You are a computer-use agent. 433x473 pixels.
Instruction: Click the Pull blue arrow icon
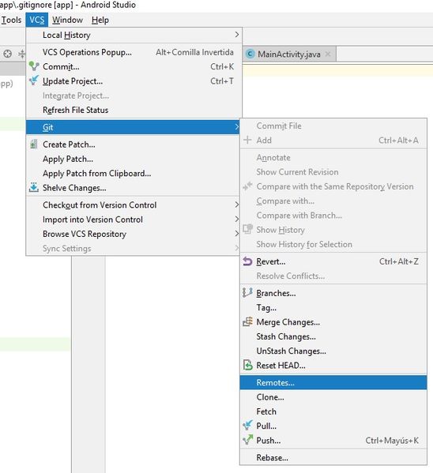pyautogui.click(x=247, y=426)
